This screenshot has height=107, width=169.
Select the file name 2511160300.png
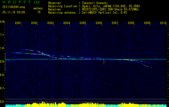(x=14, y=7)
